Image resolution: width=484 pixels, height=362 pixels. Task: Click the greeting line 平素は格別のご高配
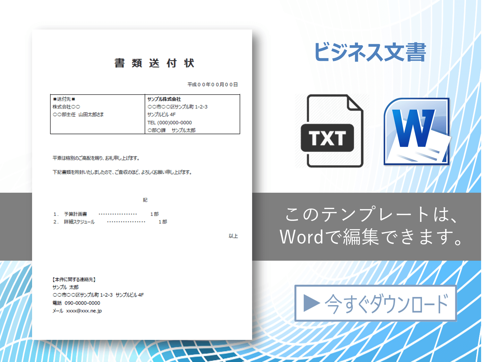pos(96,158)
